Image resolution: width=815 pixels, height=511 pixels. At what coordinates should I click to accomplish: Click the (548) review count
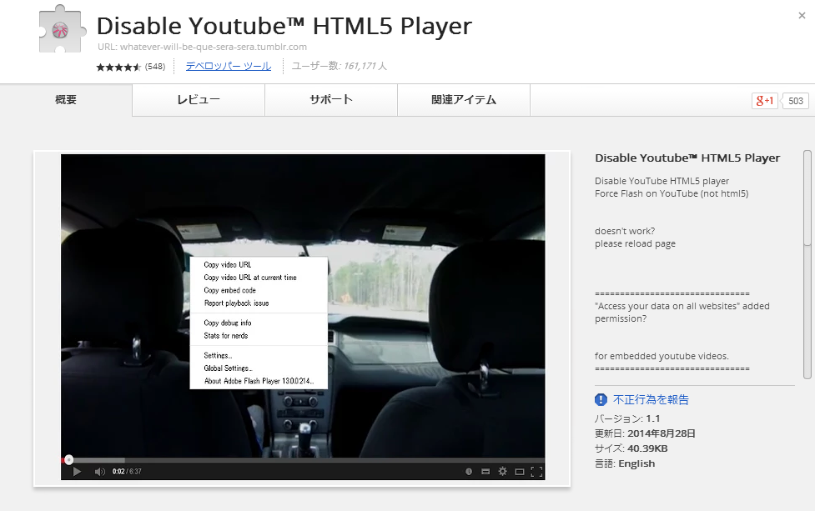155,67
